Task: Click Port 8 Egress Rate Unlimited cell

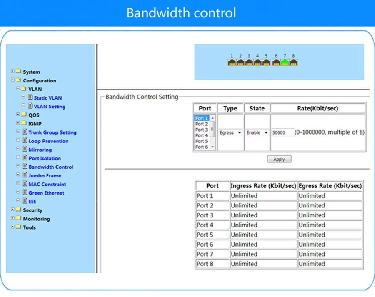Action: 330,264
